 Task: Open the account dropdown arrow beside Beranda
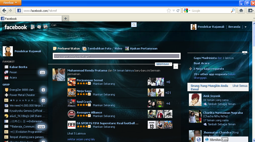tap(245, 27)
